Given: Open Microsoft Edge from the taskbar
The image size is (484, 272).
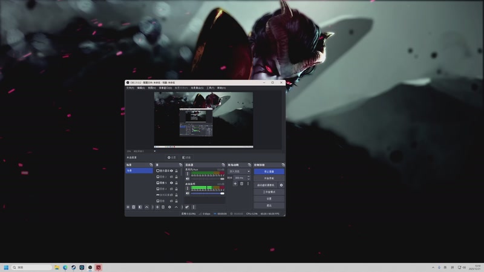Looking at the screenshot, I should point(65,267).
